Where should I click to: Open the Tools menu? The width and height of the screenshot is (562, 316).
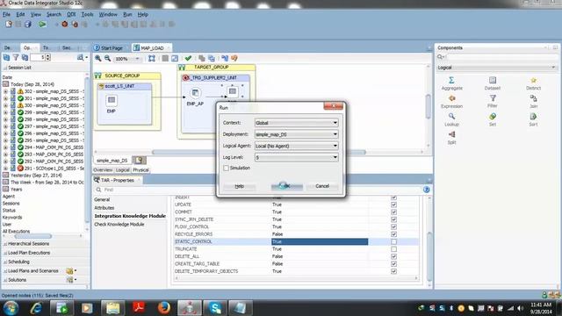pos(87,14)
